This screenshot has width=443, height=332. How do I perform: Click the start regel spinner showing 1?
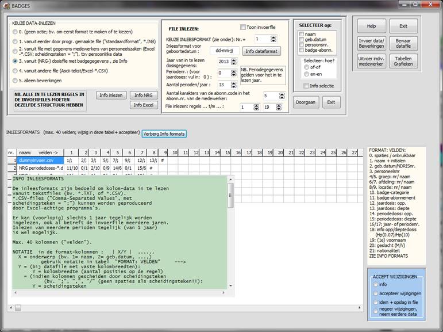point(256,107)
